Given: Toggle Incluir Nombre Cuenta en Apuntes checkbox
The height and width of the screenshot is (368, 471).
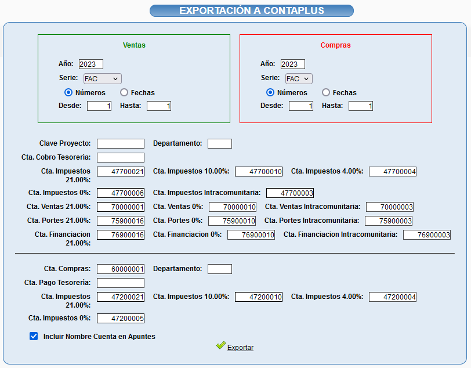Looking at the screenshot, I should click(x=34, y=336).
